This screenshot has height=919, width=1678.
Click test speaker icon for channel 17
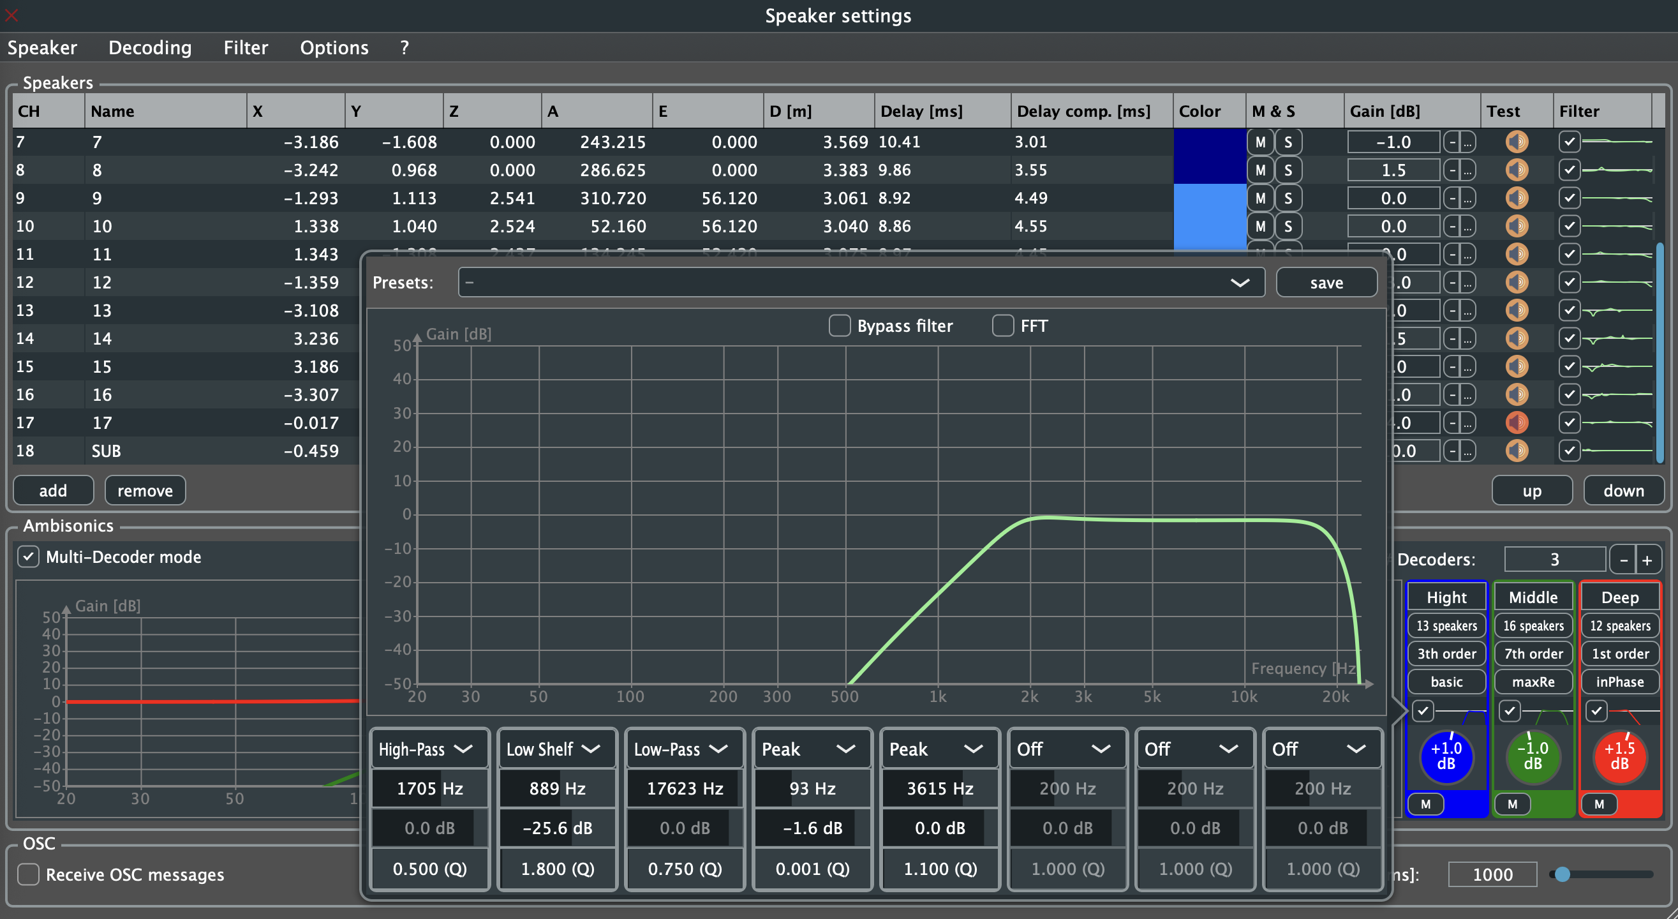pos(1517,422)
